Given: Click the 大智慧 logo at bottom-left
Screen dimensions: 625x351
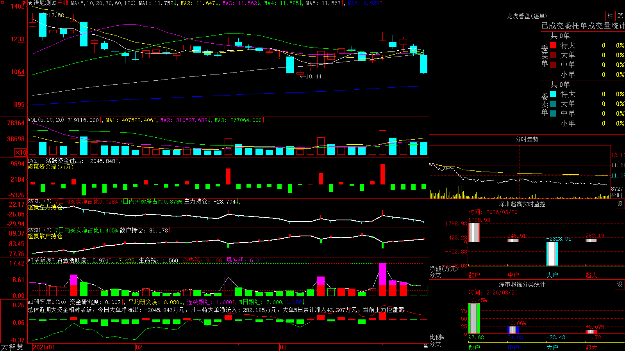Looking at the screenshot, I should tap(12, 347).
